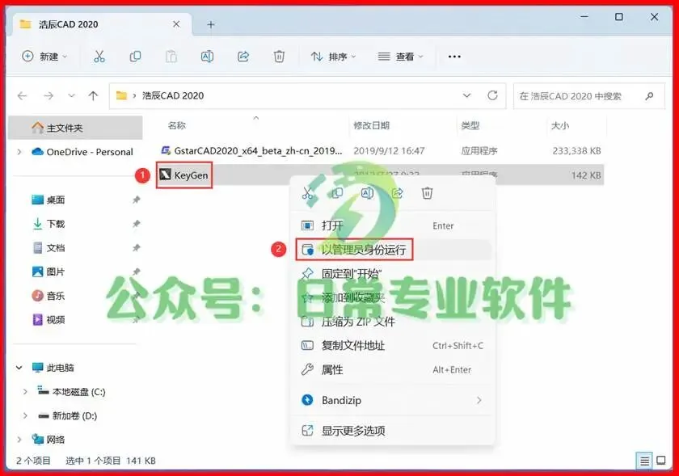
Task: Click the search magnifier icon
Action: [649, 96]
